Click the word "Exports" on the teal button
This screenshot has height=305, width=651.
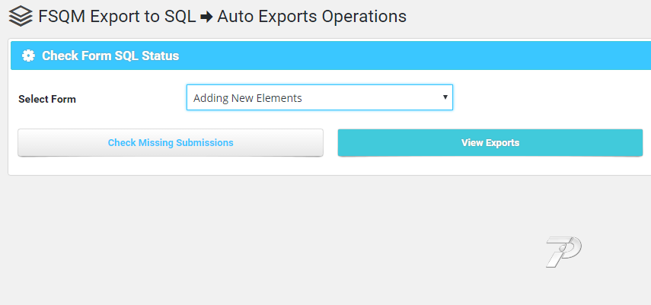pos(502,142)
